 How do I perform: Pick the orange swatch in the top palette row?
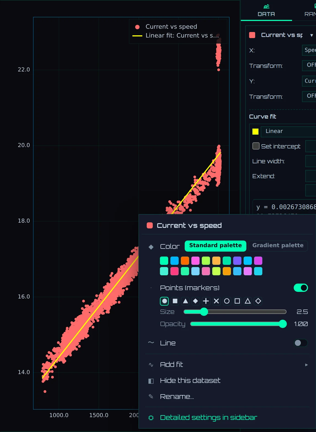pyautogui.click(x=185, y=261)
